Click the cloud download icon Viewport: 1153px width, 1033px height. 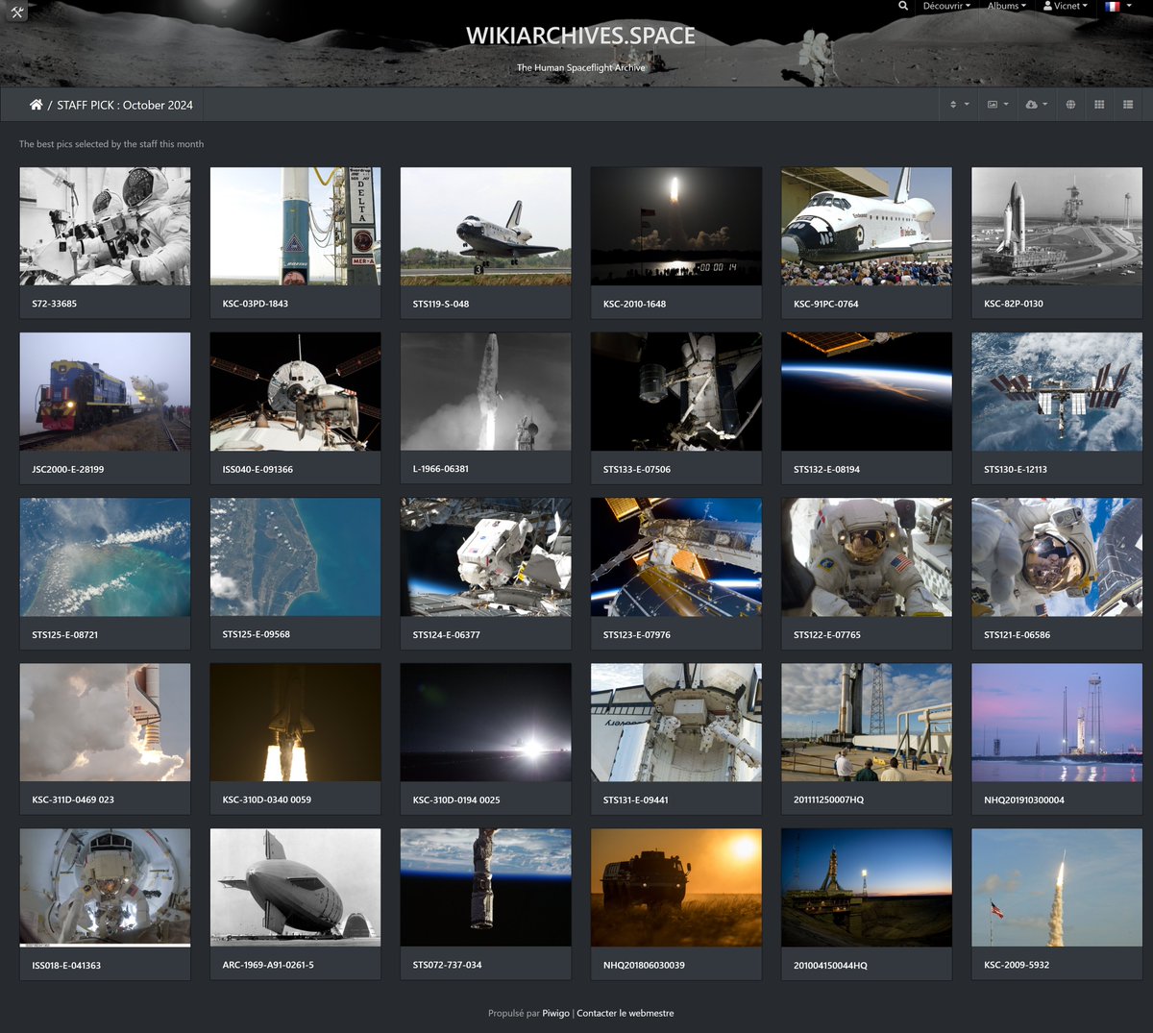[x=1031, y=104]
